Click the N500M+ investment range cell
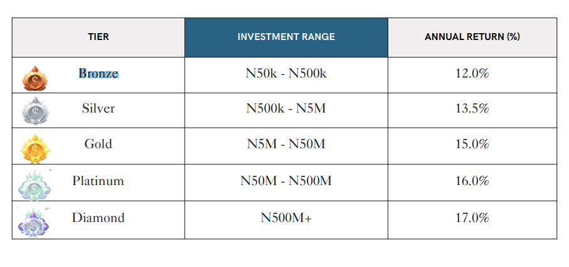Image resolution: width=569 pixels, height=267 pixels. coord(286,218)
